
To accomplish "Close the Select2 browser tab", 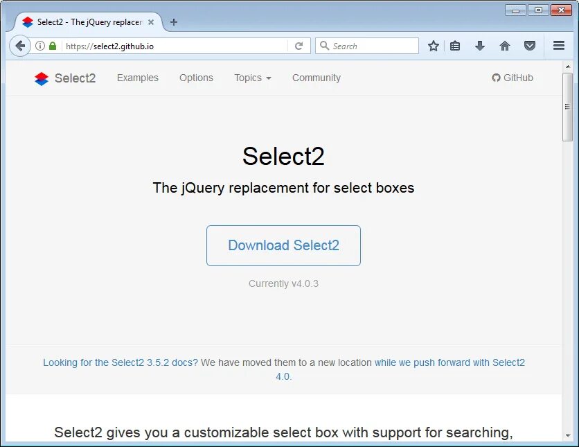I will [x=151, y=22].
